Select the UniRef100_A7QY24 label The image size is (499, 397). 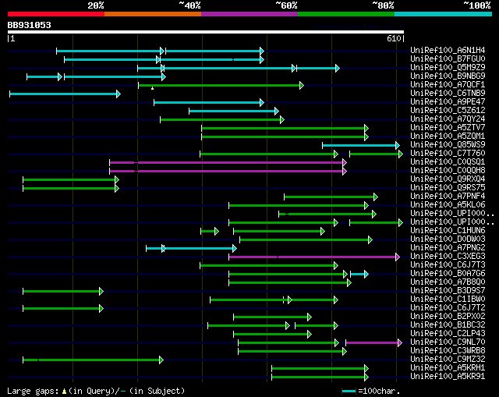coord(448,119)
